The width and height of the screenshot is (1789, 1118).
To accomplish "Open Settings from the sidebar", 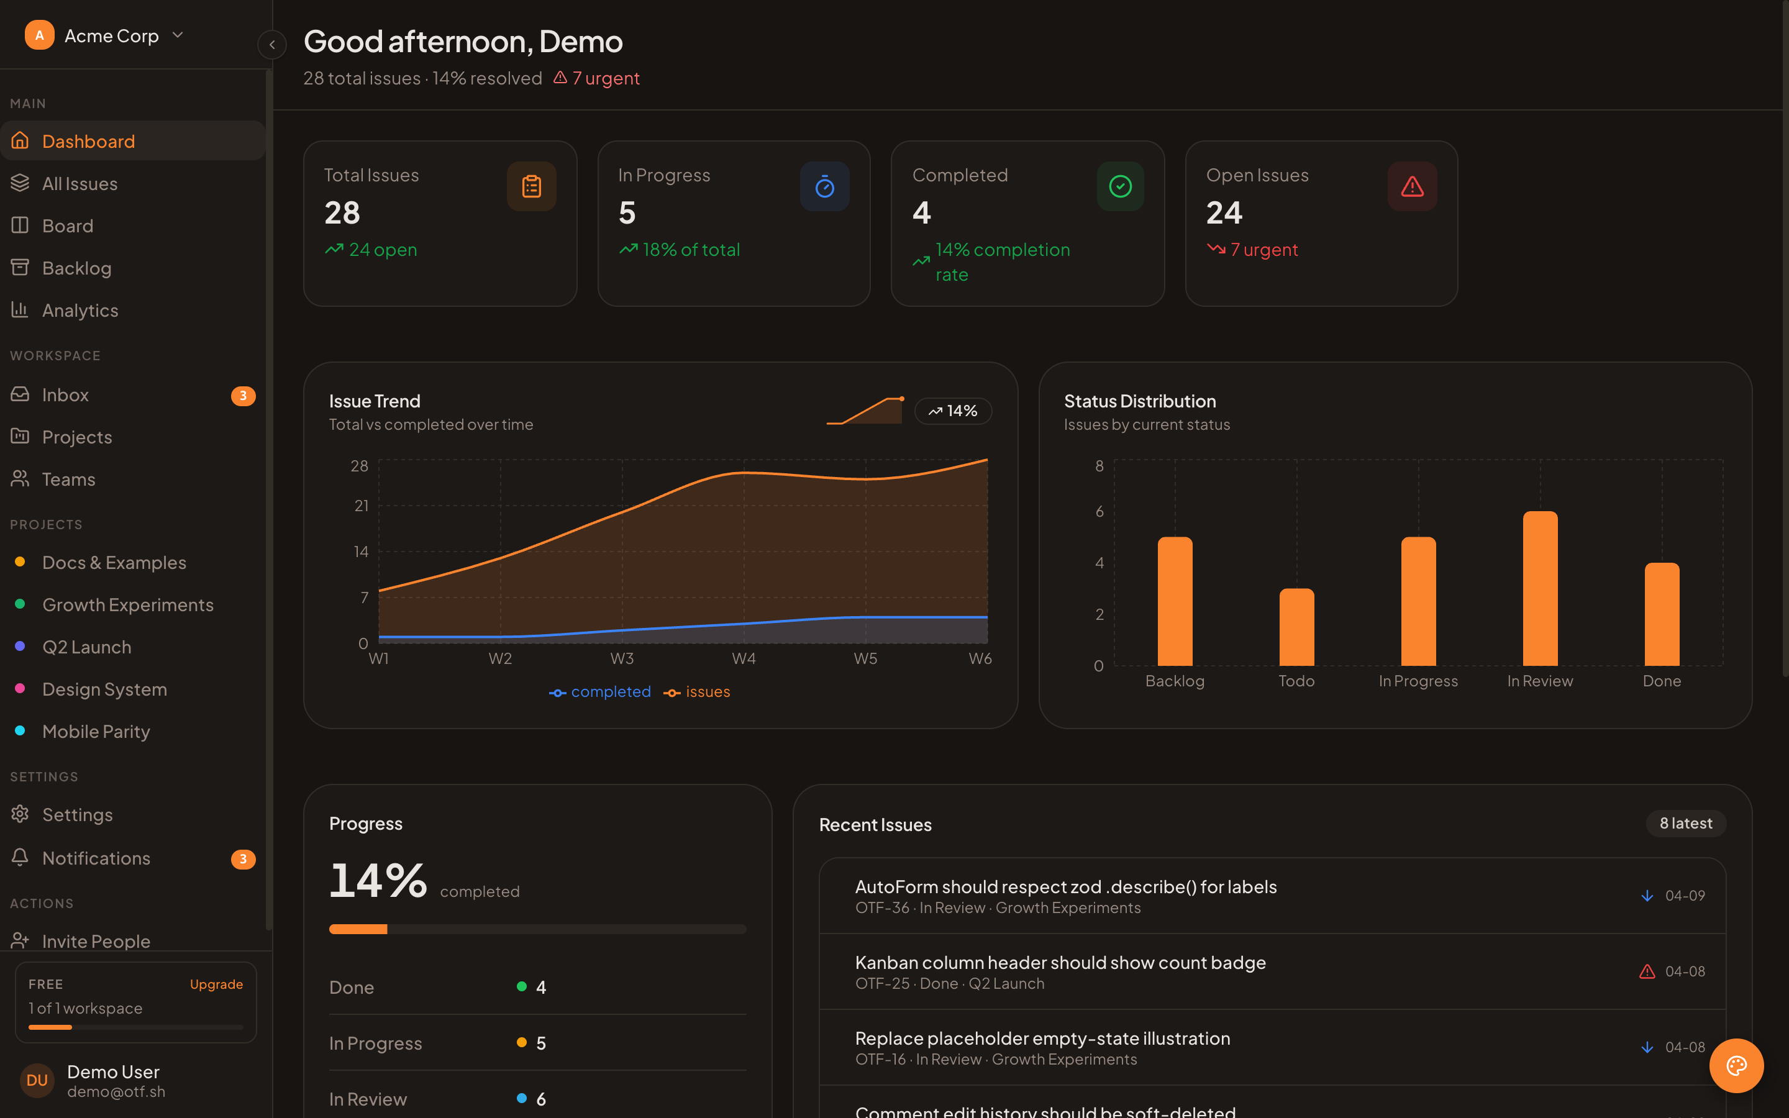I will click(x=133, y=814).
